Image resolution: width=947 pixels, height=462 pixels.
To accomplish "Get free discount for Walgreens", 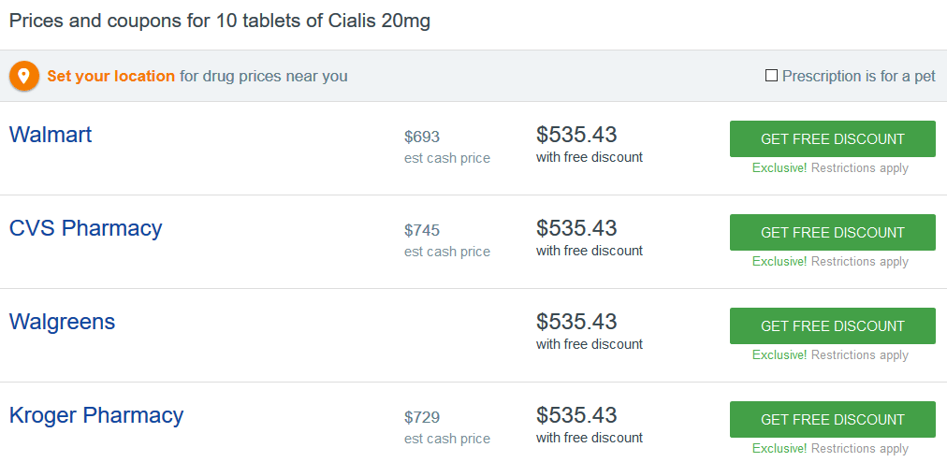I will pyautogui.click(x=832, y=326).
